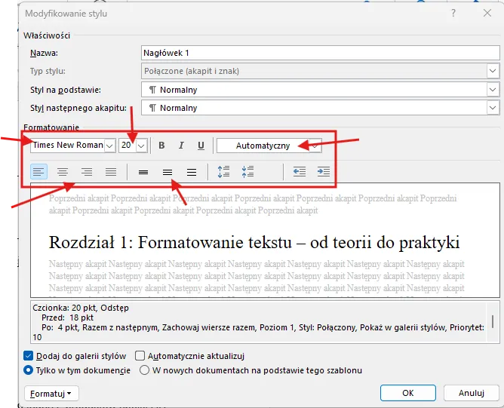Viewport: 504px width, 408px height.
Task: Toggle Italic formatting button
Action: coord(181,146)
